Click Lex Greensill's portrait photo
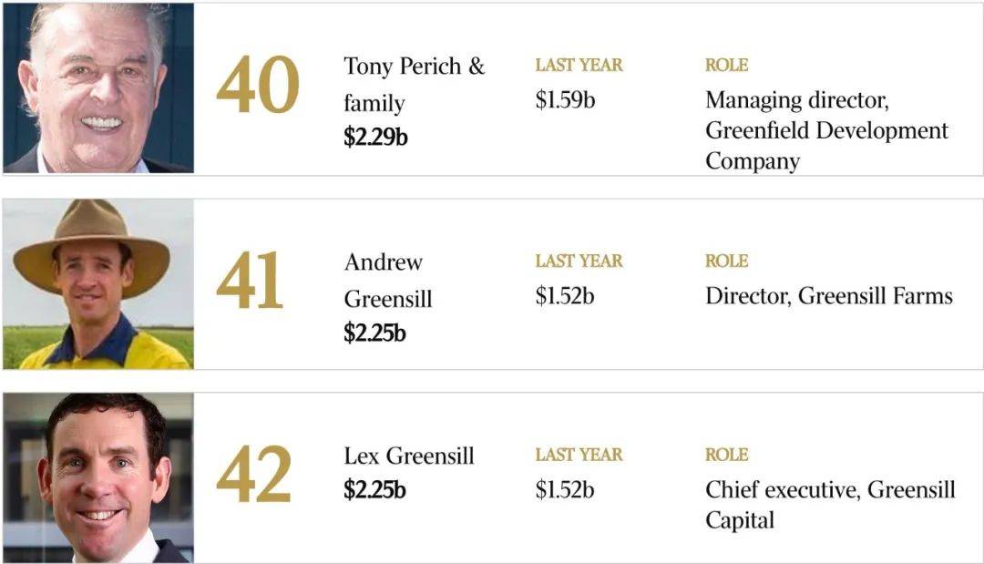Viewport: 984px width, 564px height. click(x=98, y=477)
